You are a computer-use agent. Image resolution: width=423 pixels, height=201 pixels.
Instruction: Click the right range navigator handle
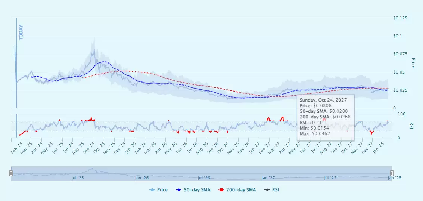pos(392,173)
